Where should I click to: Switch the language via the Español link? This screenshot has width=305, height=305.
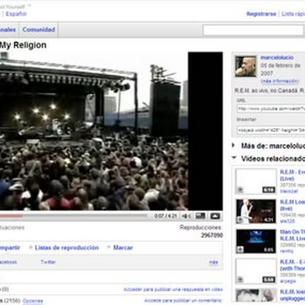point(16,14)
